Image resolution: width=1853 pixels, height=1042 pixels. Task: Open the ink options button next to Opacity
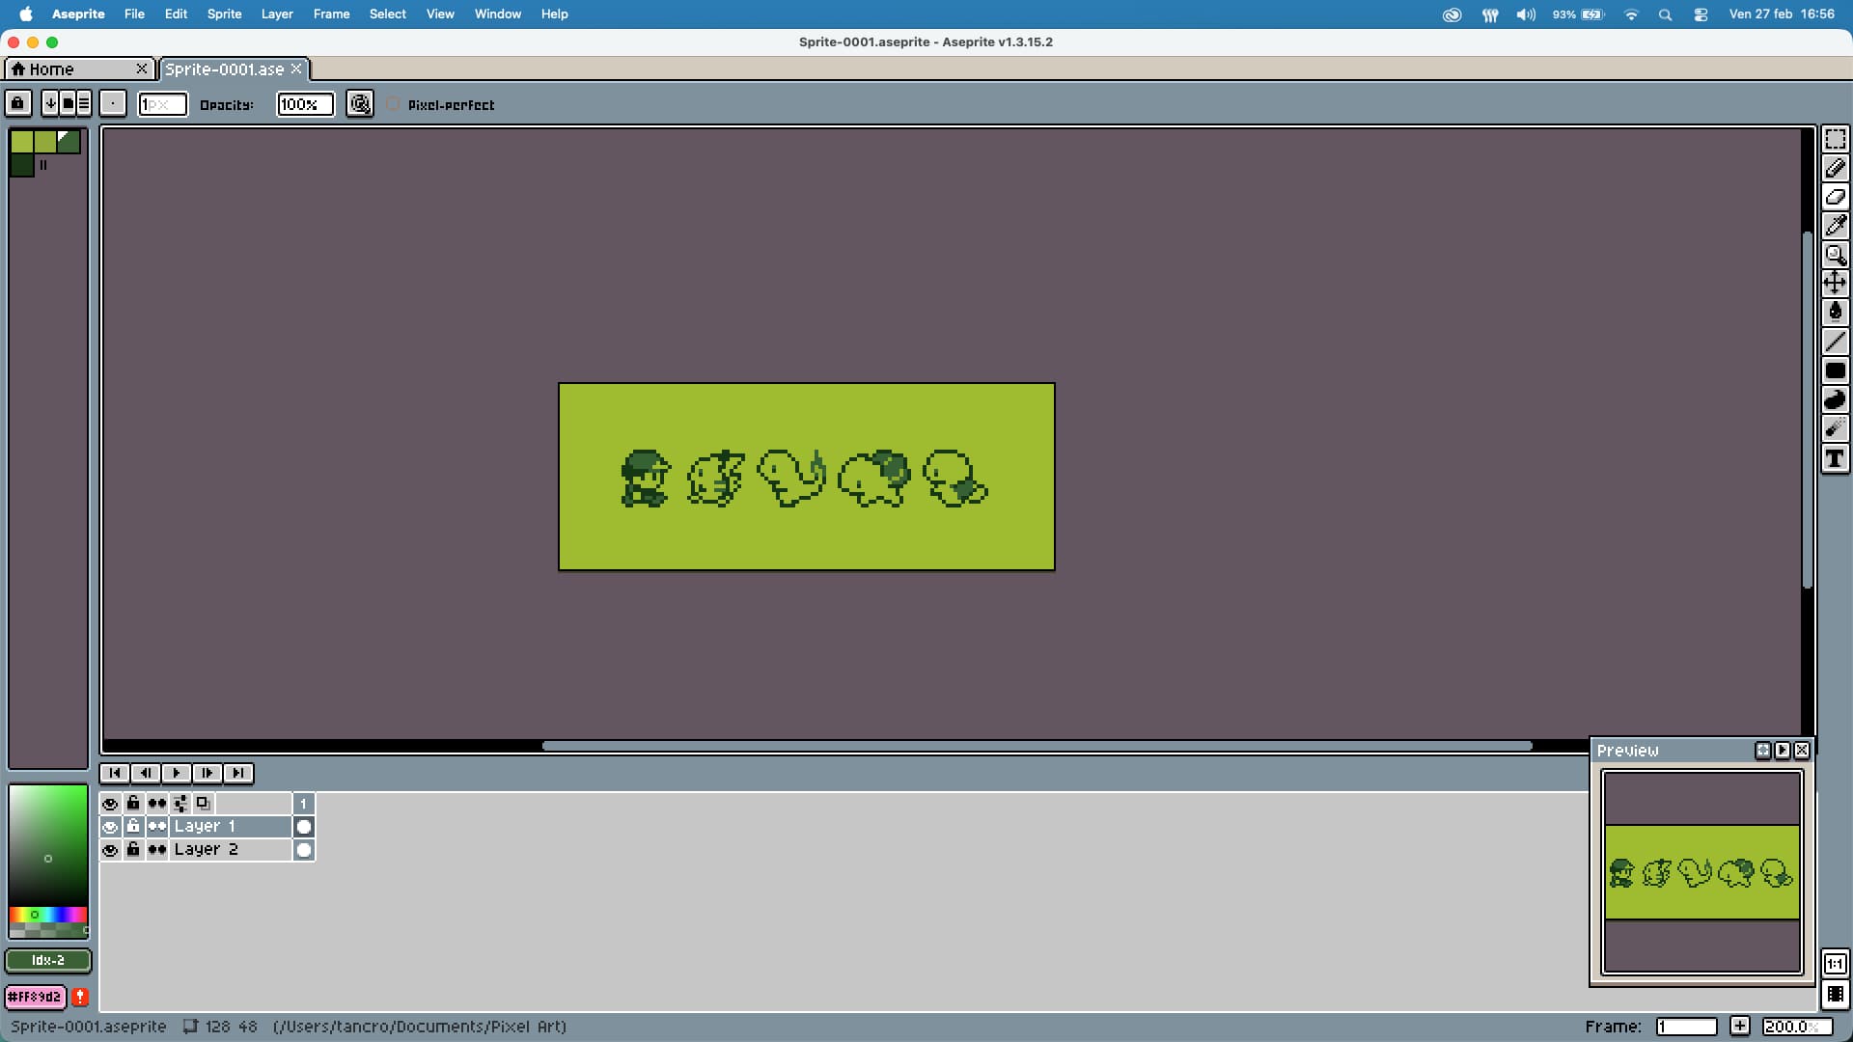point(360,104)
